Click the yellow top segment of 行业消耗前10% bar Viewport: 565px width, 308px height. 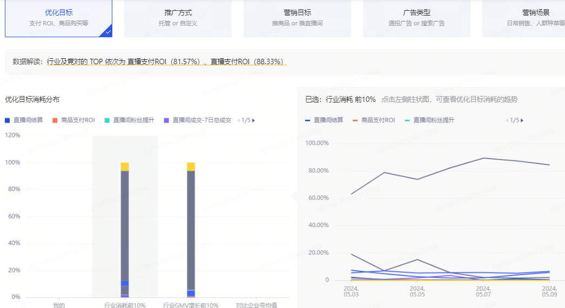(125, 167)
